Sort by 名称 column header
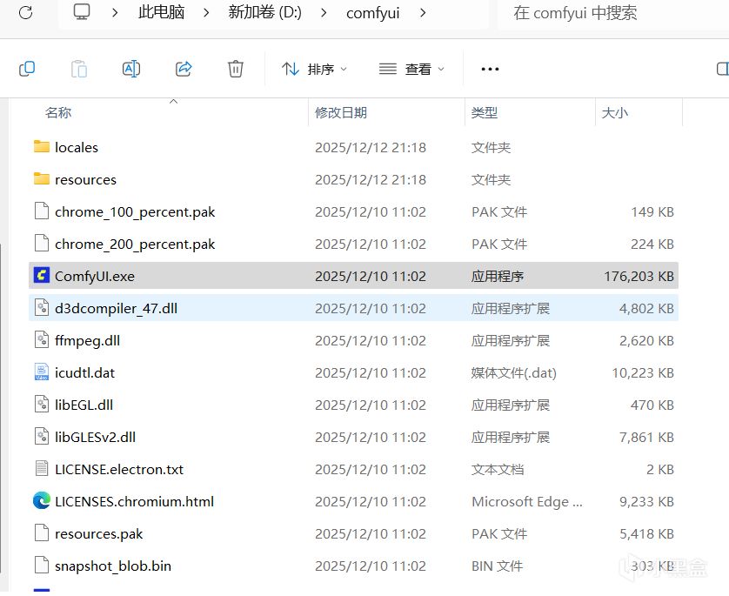729x596 pixels. point(58,112)
